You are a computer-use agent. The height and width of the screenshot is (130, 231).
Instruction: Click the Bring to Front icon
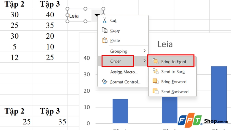(155, 61)
